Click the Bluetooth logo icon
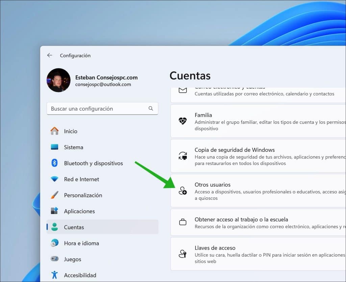This screenshot has width=346, height=282. click(x=54, y=163)
